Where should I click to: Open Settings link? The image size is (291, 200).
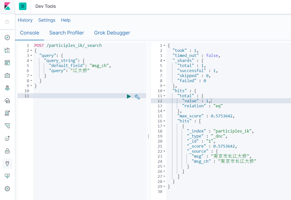tap(47, 20)
